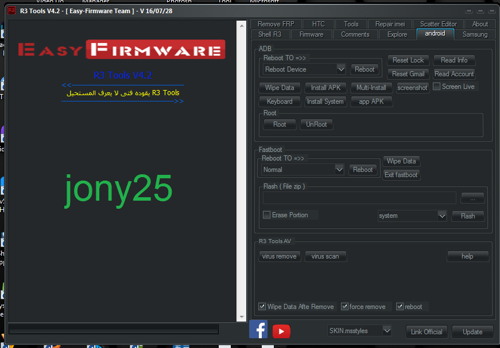500x348 pixels.
Task: Open the Remove FRP tab
Action: [276, 24]
